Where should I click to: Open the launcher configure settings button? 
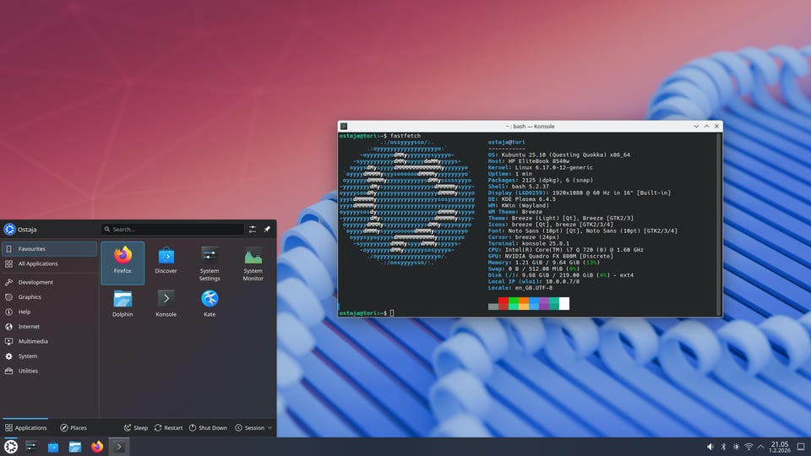click(x=252, y=229)
